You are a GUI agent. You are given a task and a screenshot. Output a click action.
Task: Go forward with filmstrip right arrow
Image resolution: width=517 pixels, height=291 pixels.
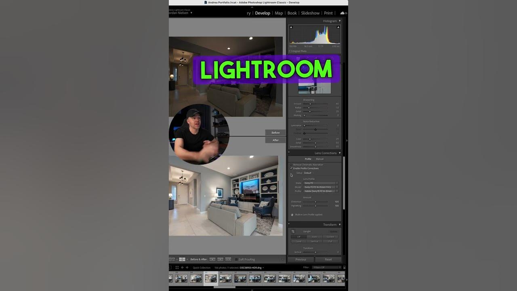point(187,268)
